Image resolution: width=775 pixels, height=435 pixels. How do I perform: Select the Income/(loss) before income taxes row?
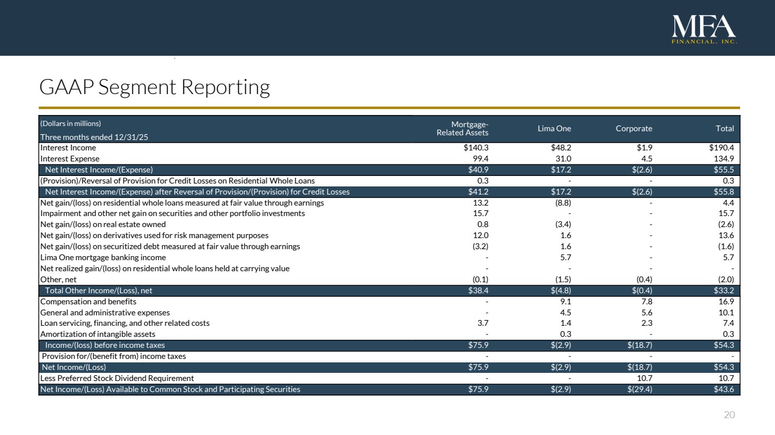pos(105,346)
